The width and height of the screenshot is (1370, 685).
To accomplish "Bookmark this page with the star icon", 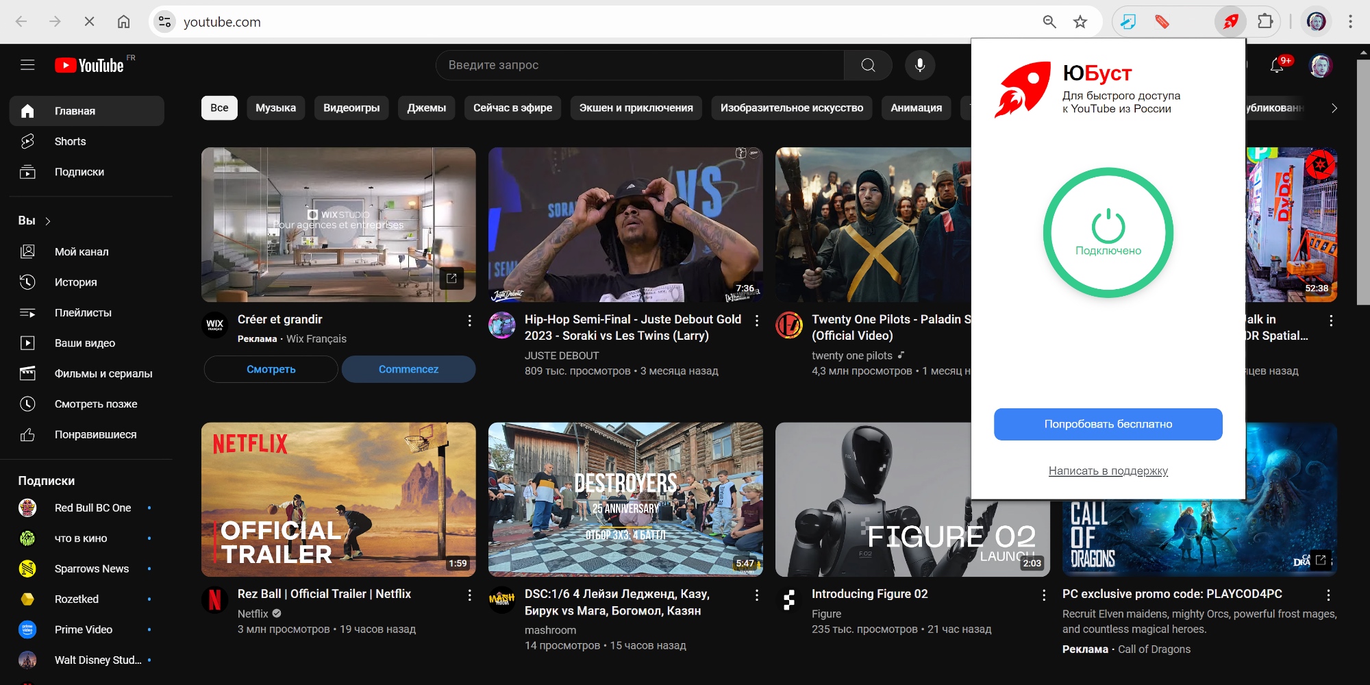I will (1080, 22).
